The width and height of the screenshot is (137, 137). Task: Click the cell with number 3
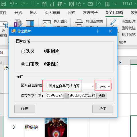tap(13, 127)
